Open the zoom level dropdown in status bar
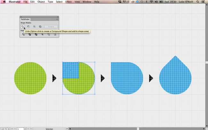The height and width of the screenshot is (130, 208). [8, 128]
